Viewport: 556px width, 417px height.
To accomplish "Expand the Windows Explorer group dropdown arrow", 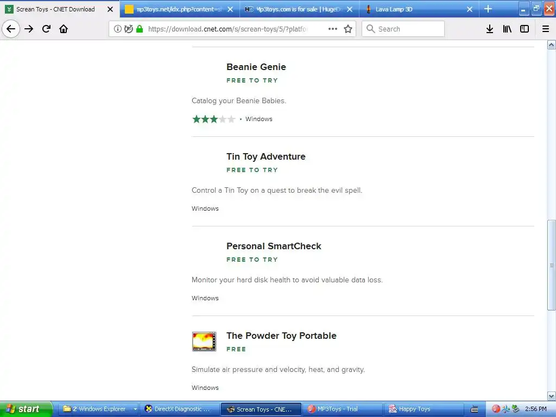I will click(135, 409).
